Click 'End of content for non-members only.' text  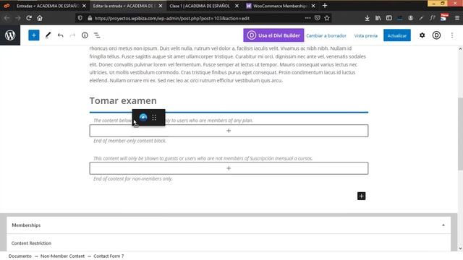(133, 178)
